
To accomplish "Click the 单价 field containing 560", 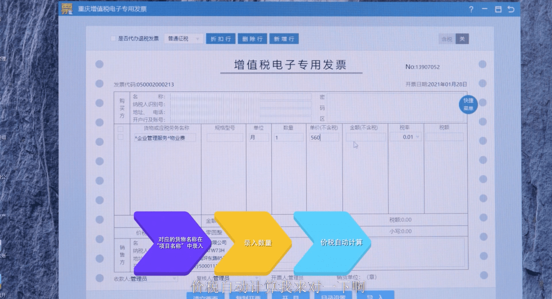I will 324,137.
